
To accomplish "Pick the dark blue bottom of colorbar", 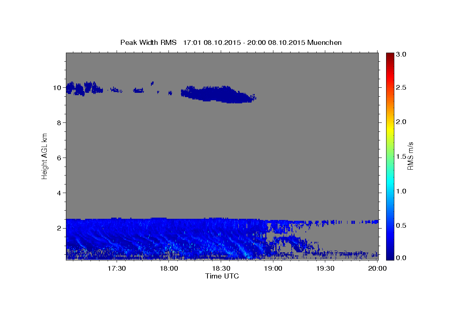I will (390, 257).
